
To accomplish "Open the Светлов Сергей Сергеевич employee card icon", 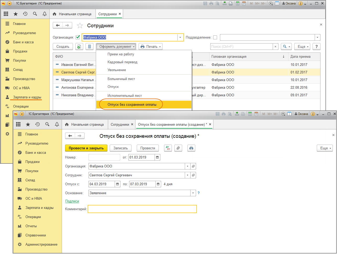I will (193, 175).
